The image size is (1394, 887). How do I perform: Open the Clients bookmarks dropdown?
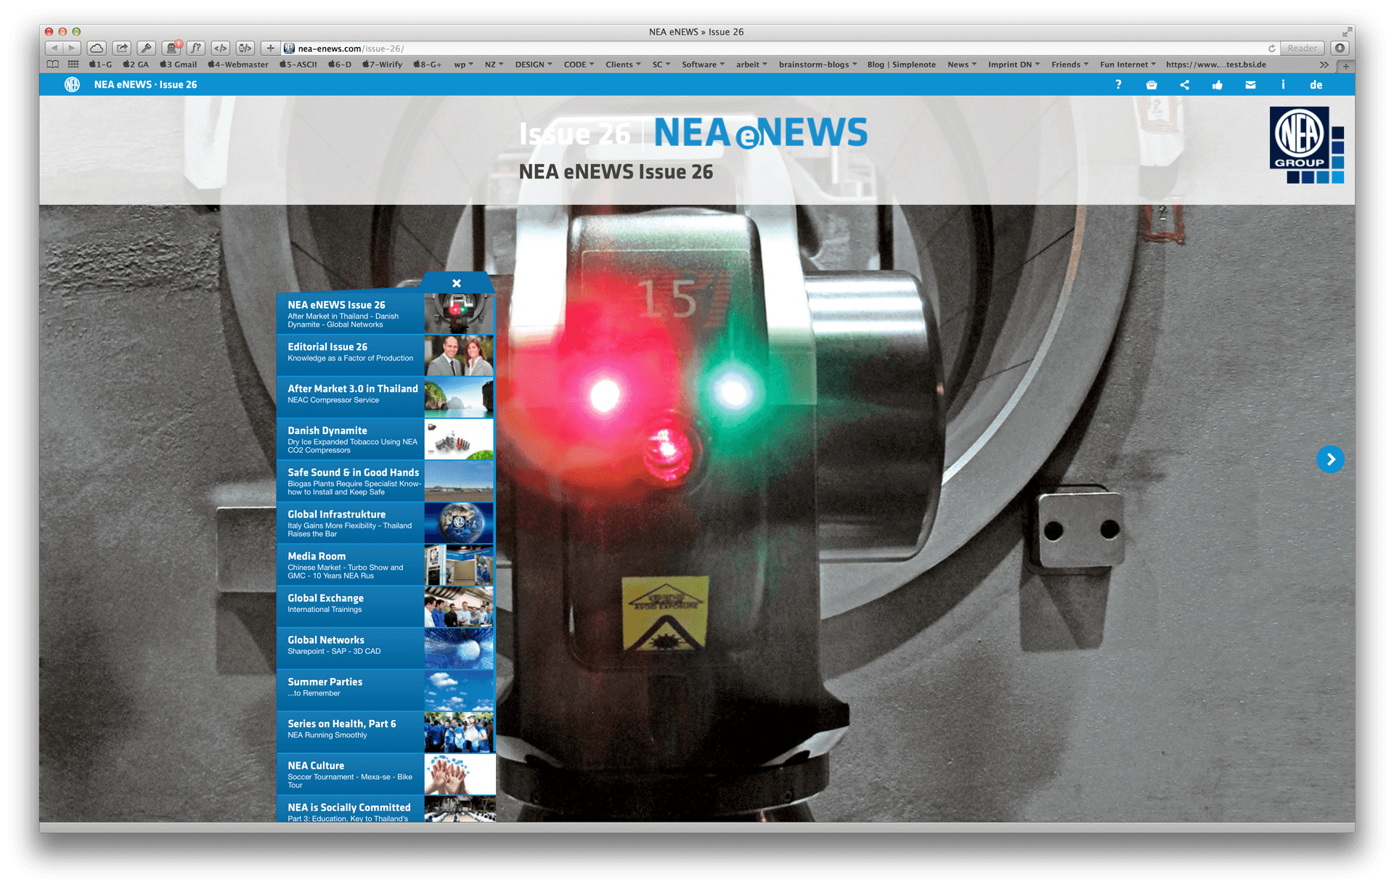[623, 65]
